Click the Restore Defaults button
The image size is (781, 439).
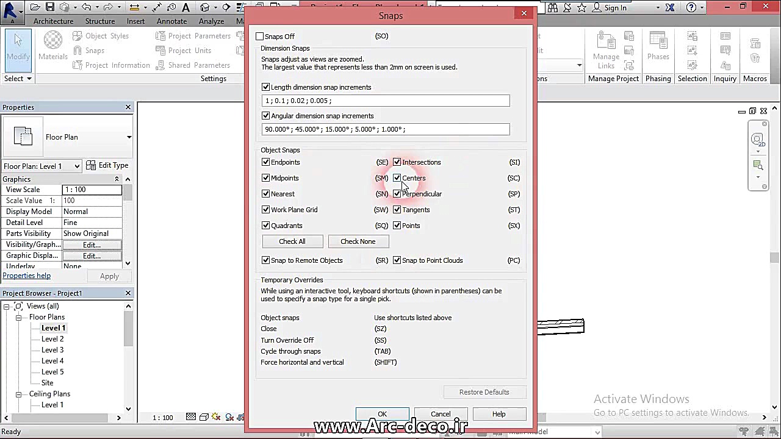tap(484, 392)
